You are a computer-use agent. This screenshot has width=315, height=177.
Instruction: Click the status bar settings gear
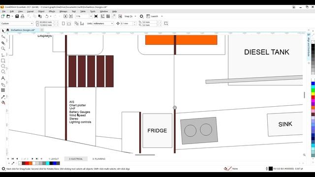(x=3, y=169)
